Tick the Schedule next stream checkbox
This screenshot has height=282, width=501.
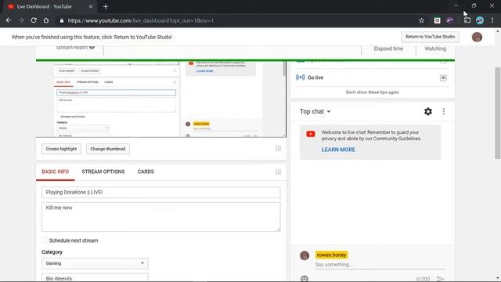[45, 240]
